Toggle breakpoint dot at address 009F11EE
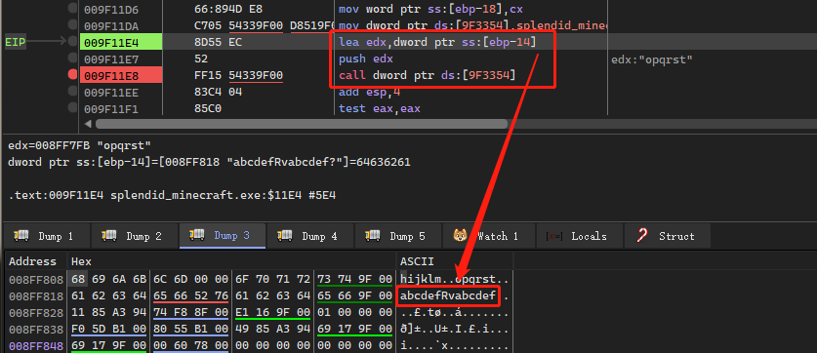Screen dimensions: 817x353 [72, 92]
